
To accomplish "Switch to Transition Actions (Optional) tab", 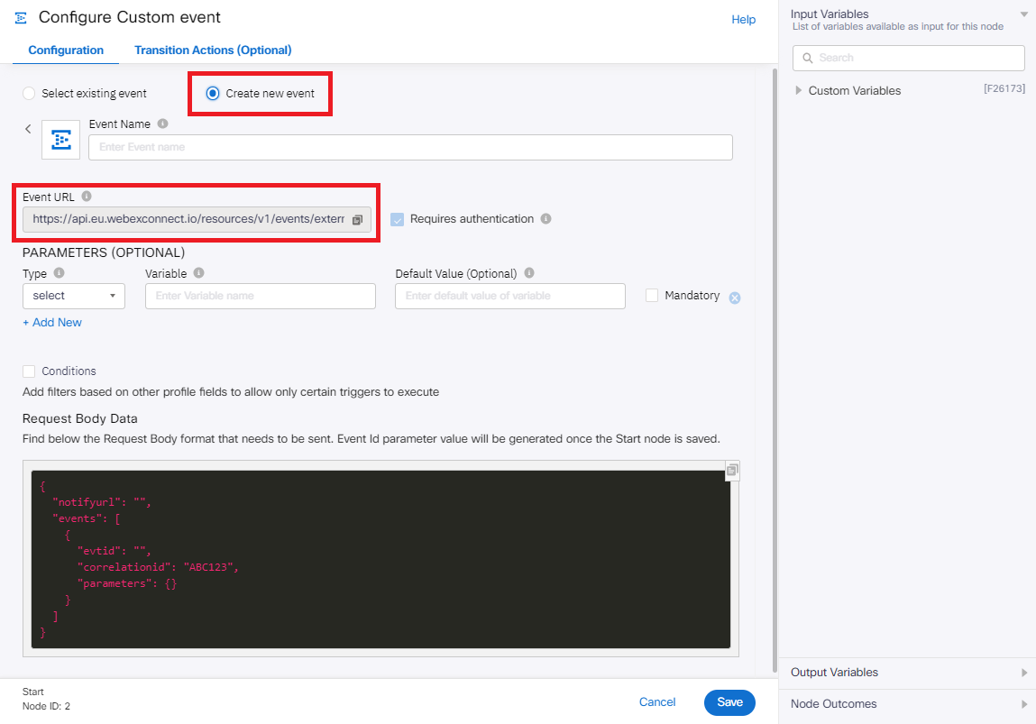I will pyautogui.click(x=213, y=50).
